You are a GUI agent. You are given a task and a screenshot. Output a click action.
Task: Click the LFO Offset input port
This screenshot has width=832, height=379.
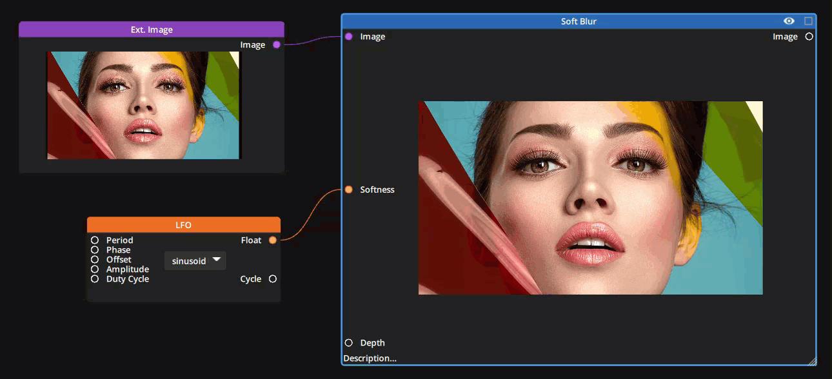[x=95, y=260]
